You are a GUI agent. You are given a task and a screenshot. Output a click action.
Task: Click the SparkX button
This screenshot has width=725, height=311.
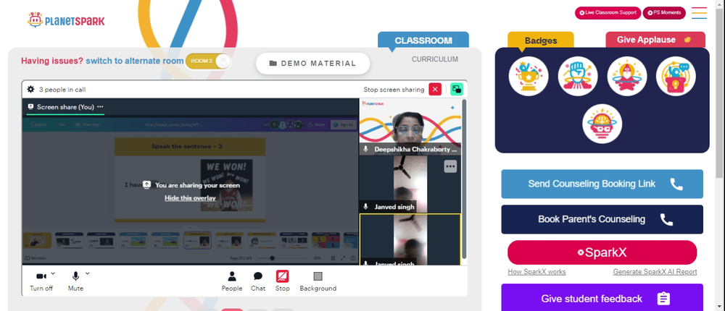(x=602, y=252)
